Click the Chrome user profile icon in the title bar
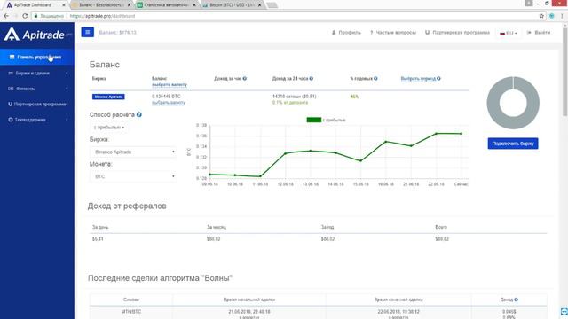 529,4
